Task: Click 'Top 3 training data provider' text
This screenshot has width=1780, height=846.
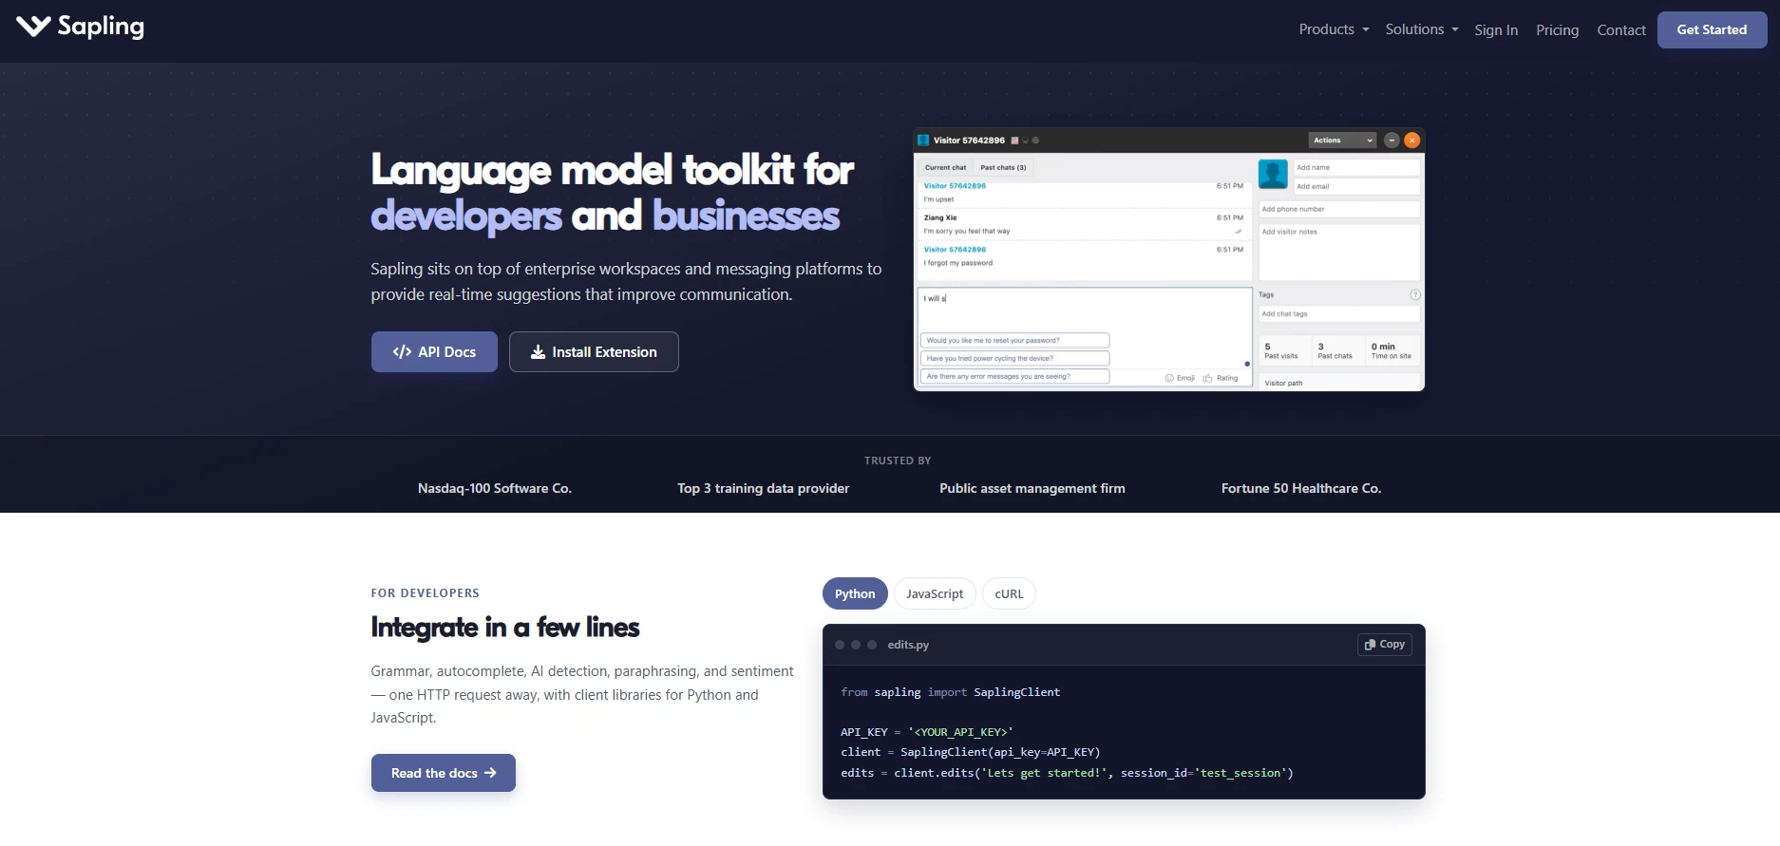Action: [764, 488]
